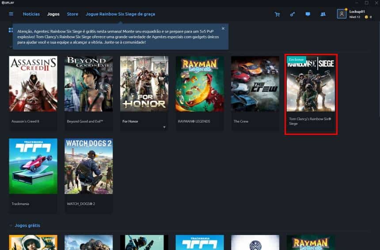The height and width of the screenshot is (250, 380).
Task: Open the Watch Dogs 2 cover
Action: point(89,166)
